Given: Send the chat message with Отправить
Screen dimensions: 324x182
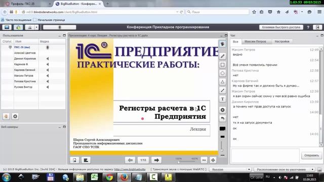Looking at the screenshot, I should click(x=311, y=155).
